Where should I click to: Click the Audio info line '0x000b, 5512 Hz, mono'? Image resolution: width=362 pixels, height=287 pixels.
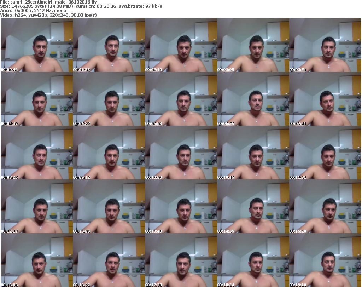pyautogui.click(x=33, y=11)
